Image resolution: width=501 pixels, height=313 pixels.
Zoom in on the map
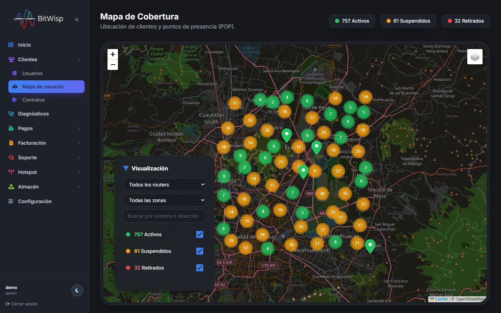[x=113, y=54]
